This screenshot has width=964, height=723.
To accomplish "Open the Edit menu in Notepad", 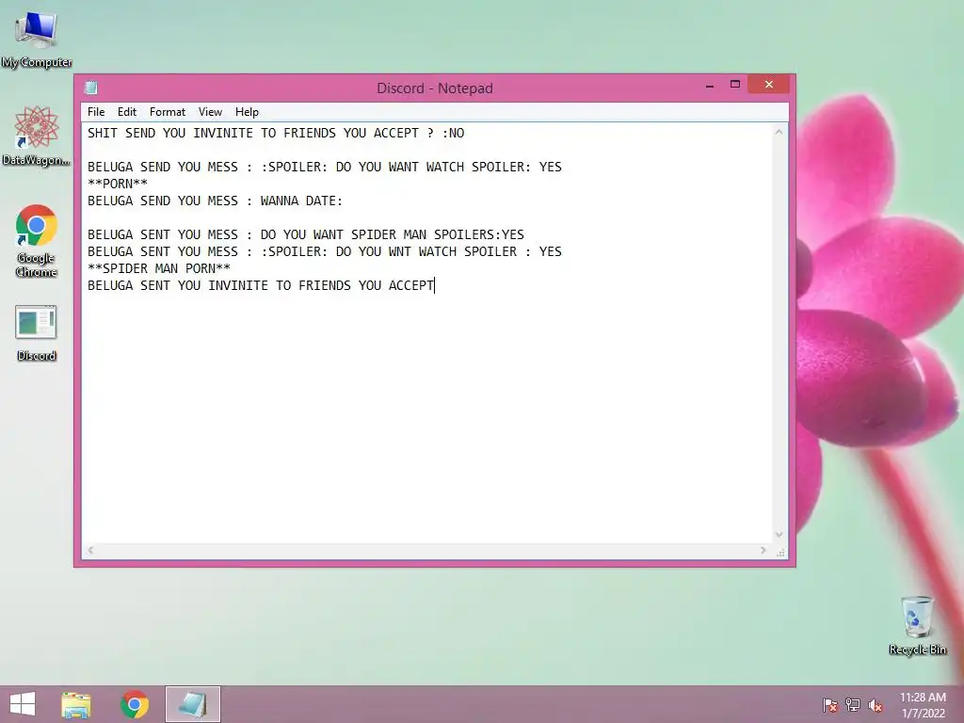I will [127, 112].
